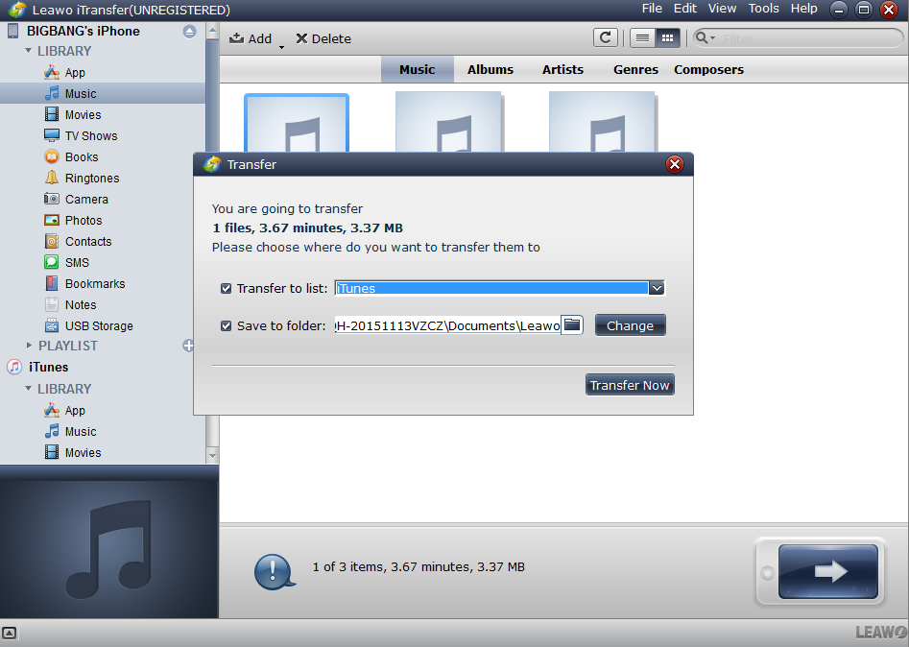
Task: Switch to the Albums tab
Action: coord(490,69)
